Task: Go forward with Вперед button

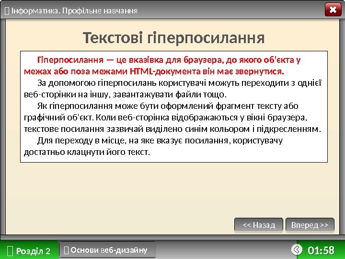Action: click(310, 225)
